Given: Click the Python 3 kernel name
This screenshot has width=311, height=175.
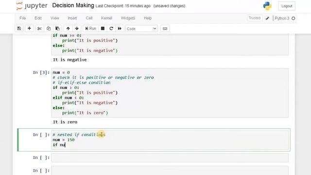Looking at the screenshot, I should (x=282, y=18).
